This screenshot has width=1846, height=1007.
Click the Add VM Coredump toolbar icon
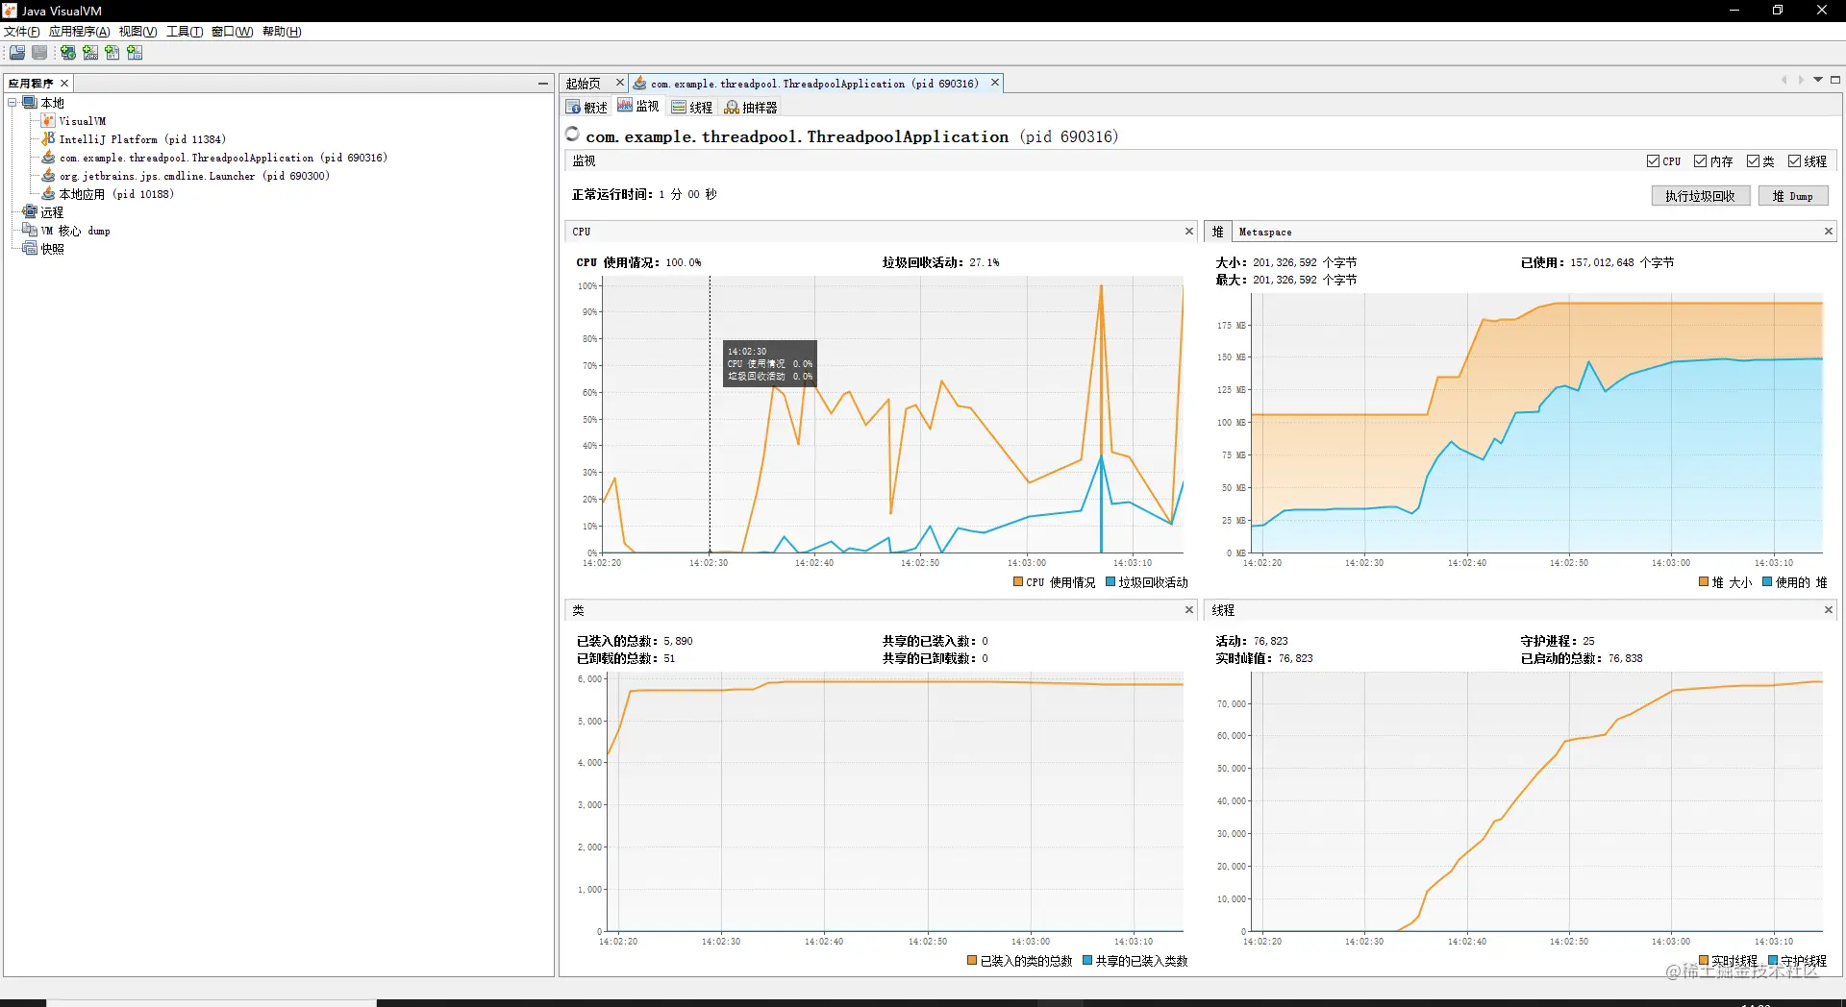112,53
